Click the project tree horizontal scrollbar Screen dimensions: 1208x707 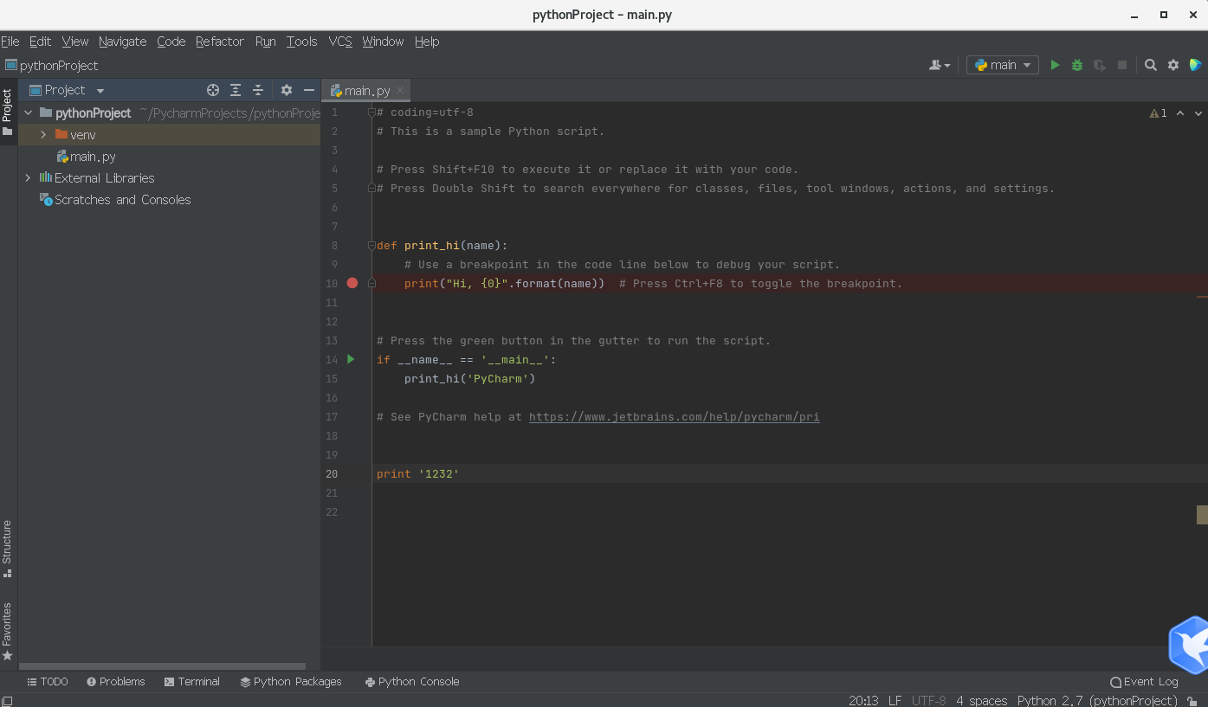coord(163,666)
